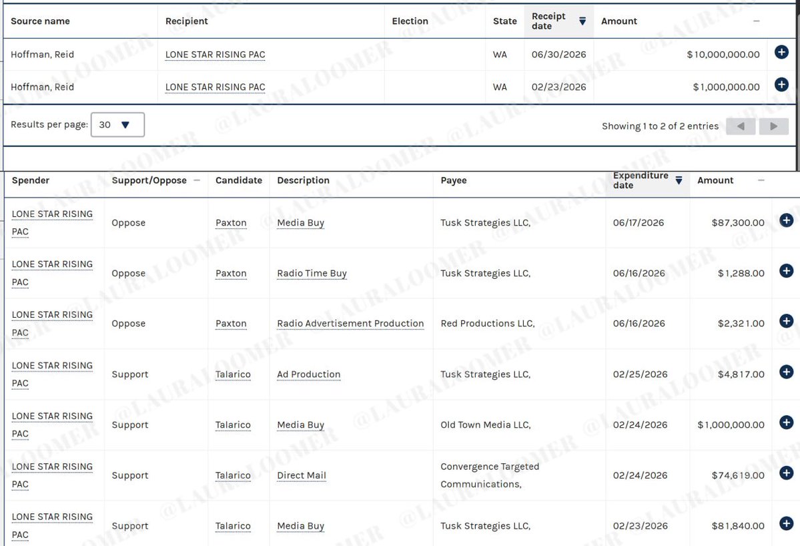
Task: Select the '02/25/2026' expenditure date
Action: click(x=640, y=374)
